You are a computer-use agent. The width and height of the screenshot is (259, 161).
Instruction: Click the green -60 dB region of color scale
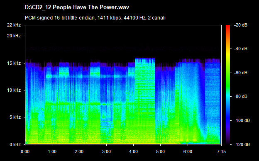tap(228, 73)
